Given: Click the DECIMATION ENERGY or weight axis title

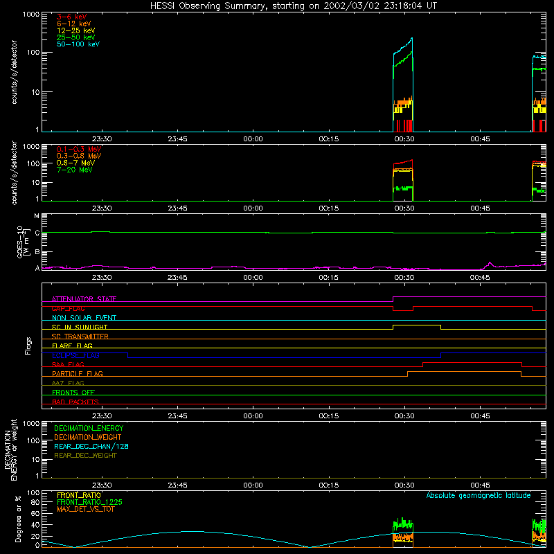Looking at the screenshot, I should 10,449.
